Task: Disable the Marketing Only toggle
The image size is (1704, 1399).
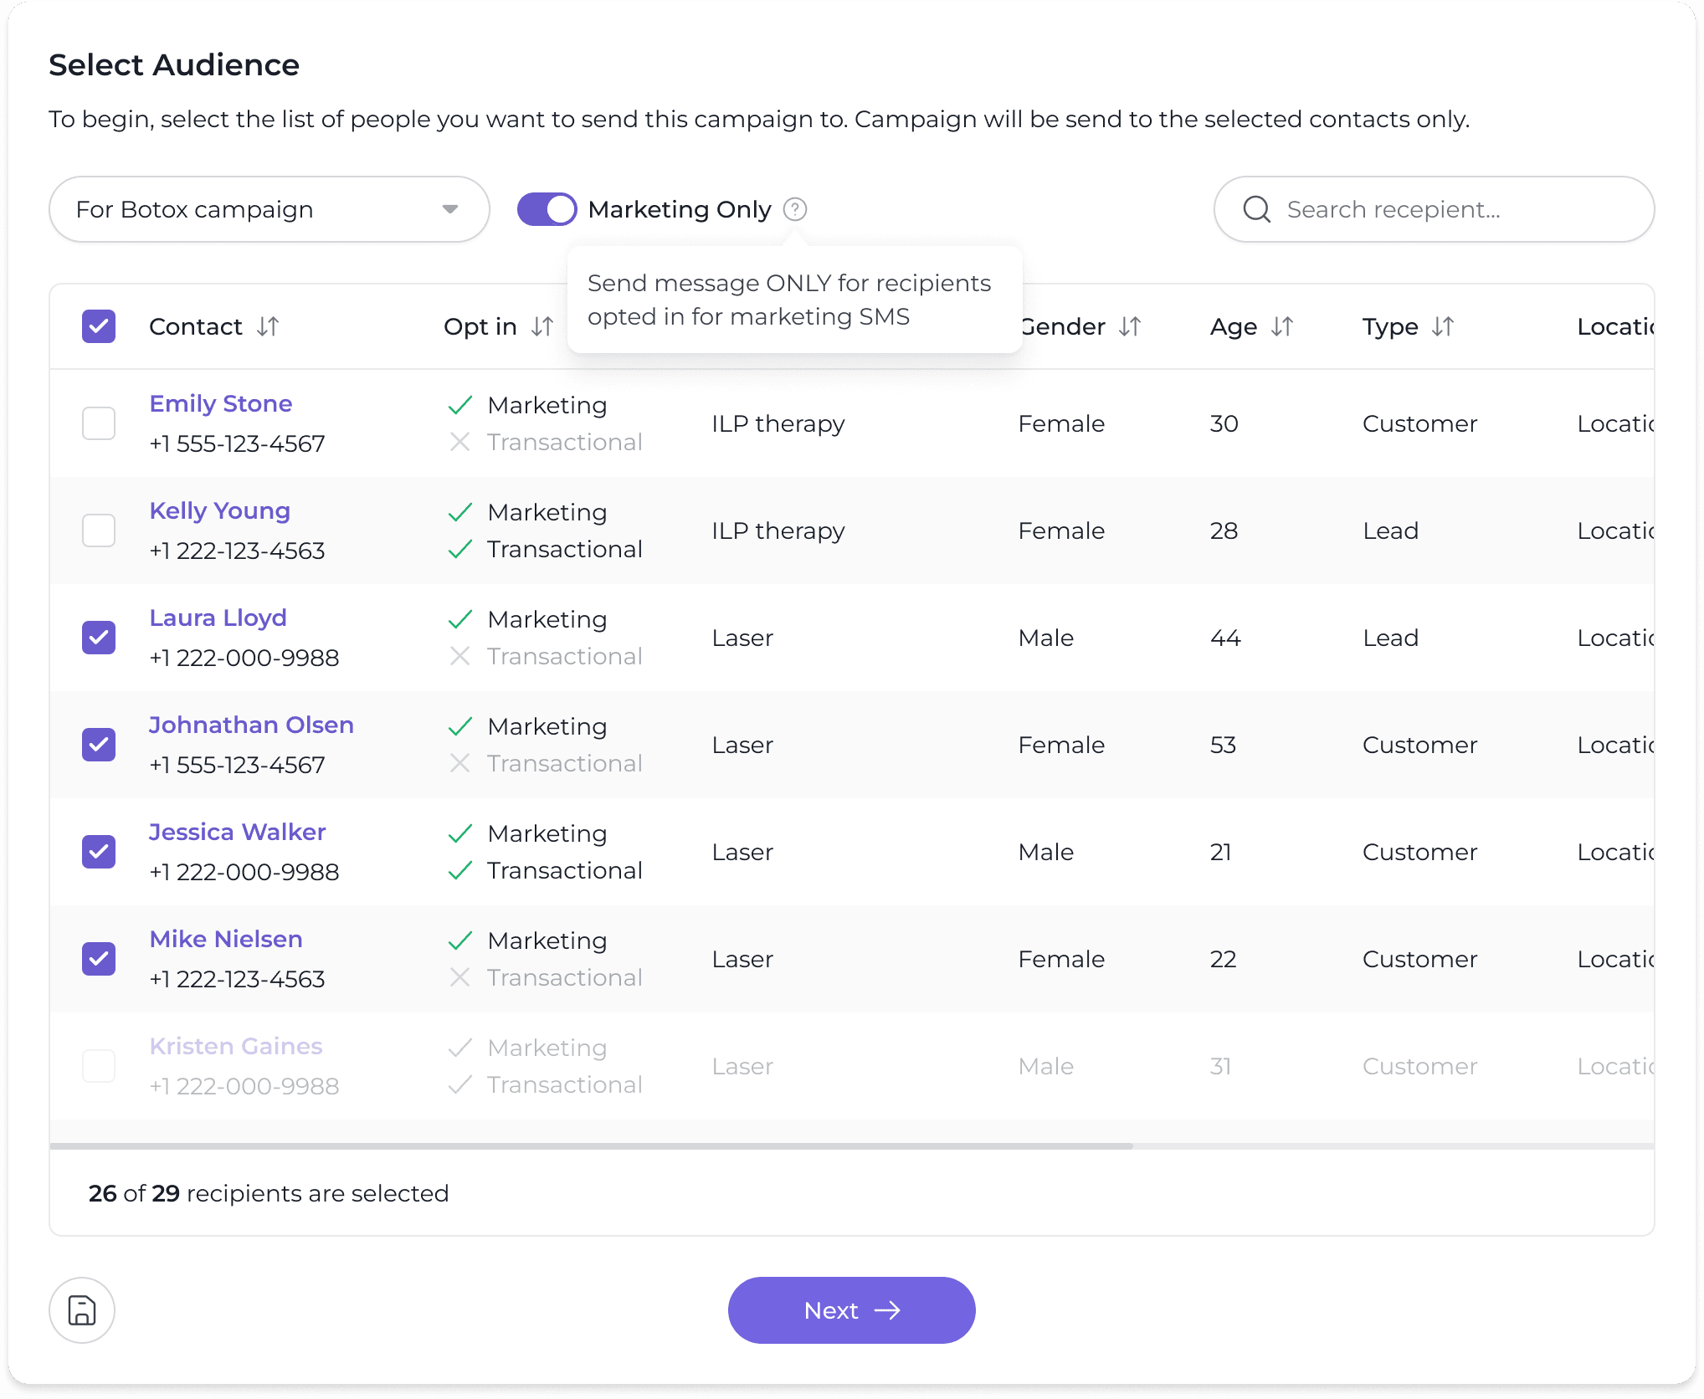Action: click(x=547, y=209)
